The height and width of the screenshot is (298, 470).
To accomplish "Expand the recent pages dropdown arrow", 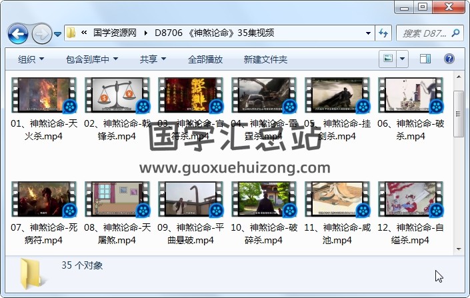I will click(x=58, y=33).
